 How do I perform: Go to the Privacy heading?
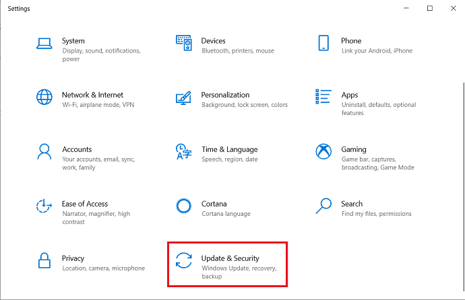point(73,258)
